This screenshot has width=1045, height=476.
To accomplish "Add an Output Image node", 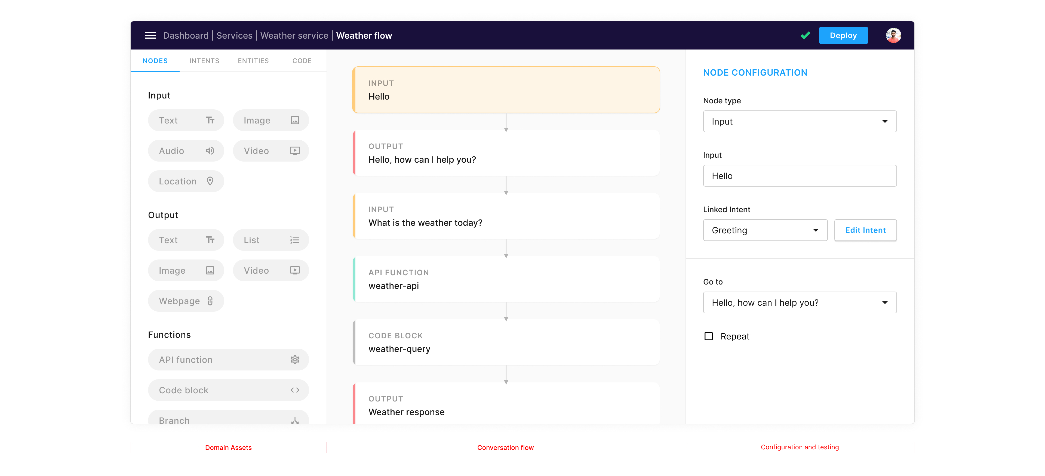I will [186, 270].
